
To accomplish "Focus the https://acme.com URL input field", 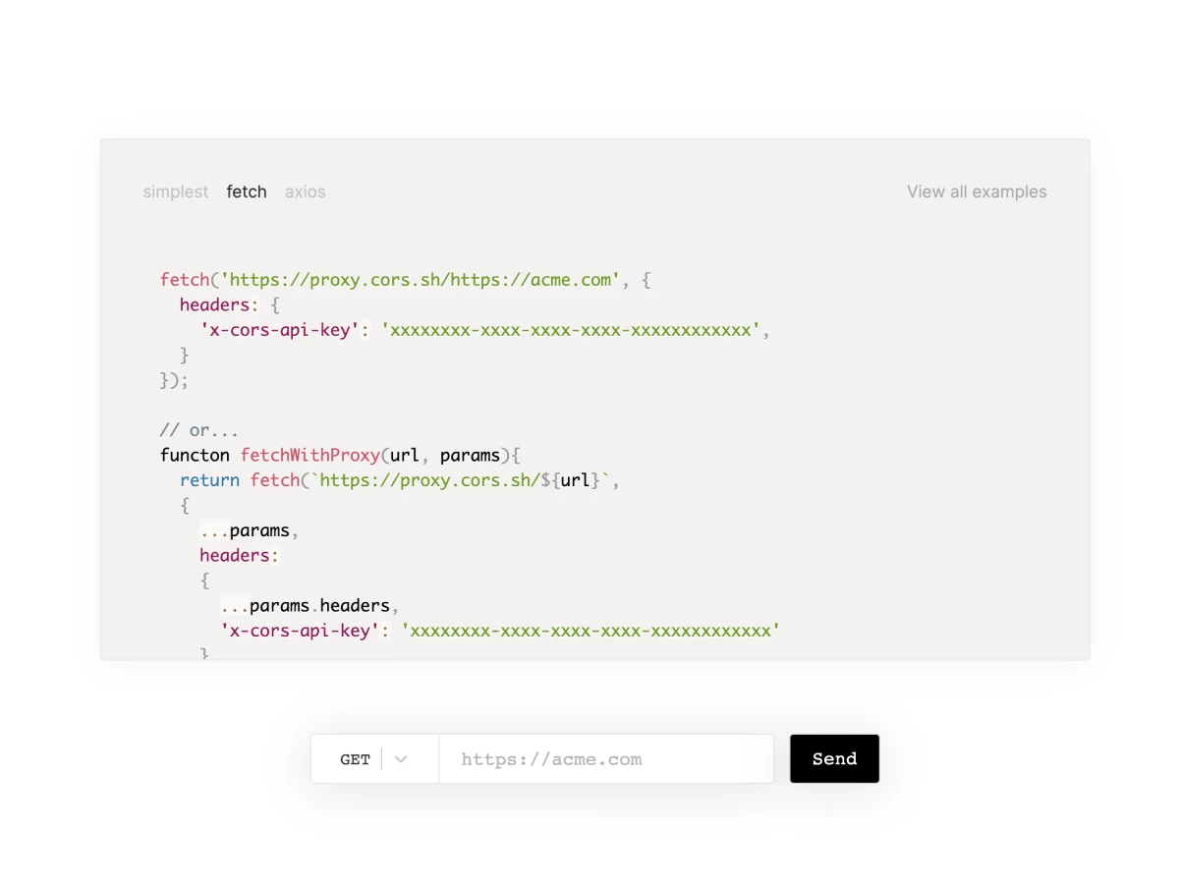I will tap(606, 759).
